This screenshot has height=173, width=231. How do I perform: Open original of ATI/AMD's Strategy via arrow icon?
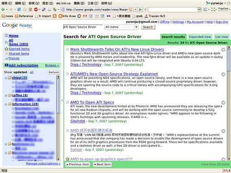click(223, 74)
